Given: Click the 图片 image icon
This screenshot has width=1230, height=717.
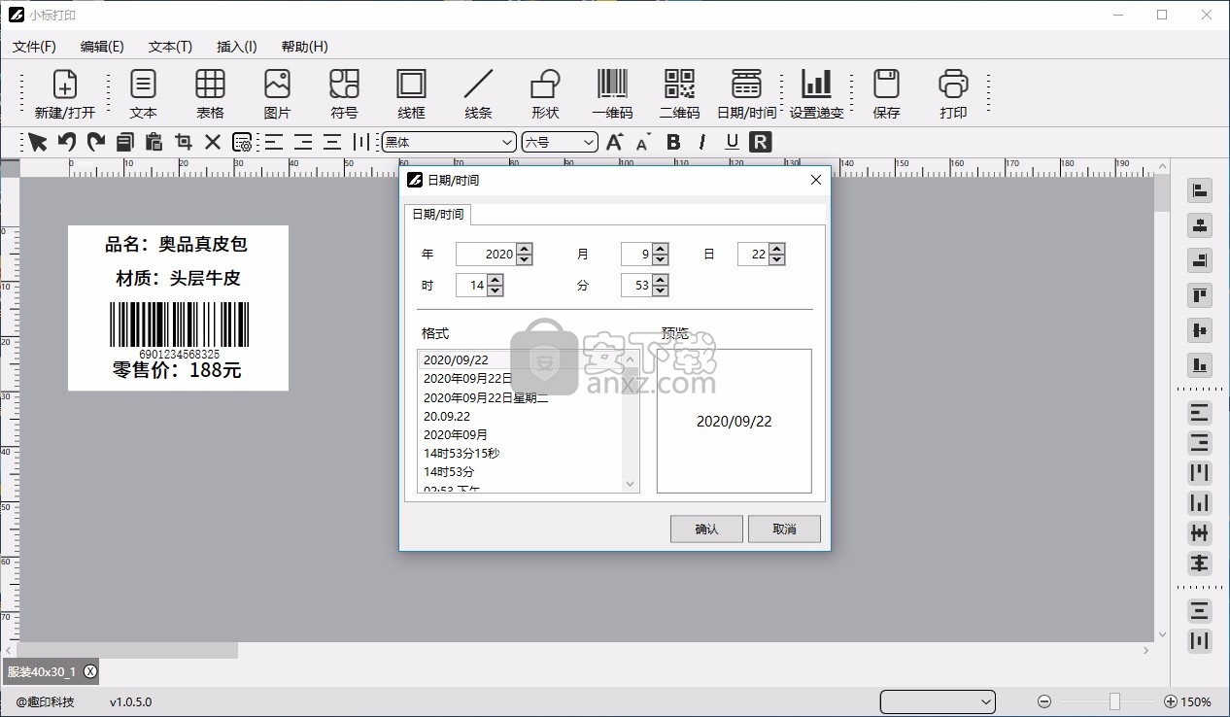Looking at the screenshot, I should [277, 93].
